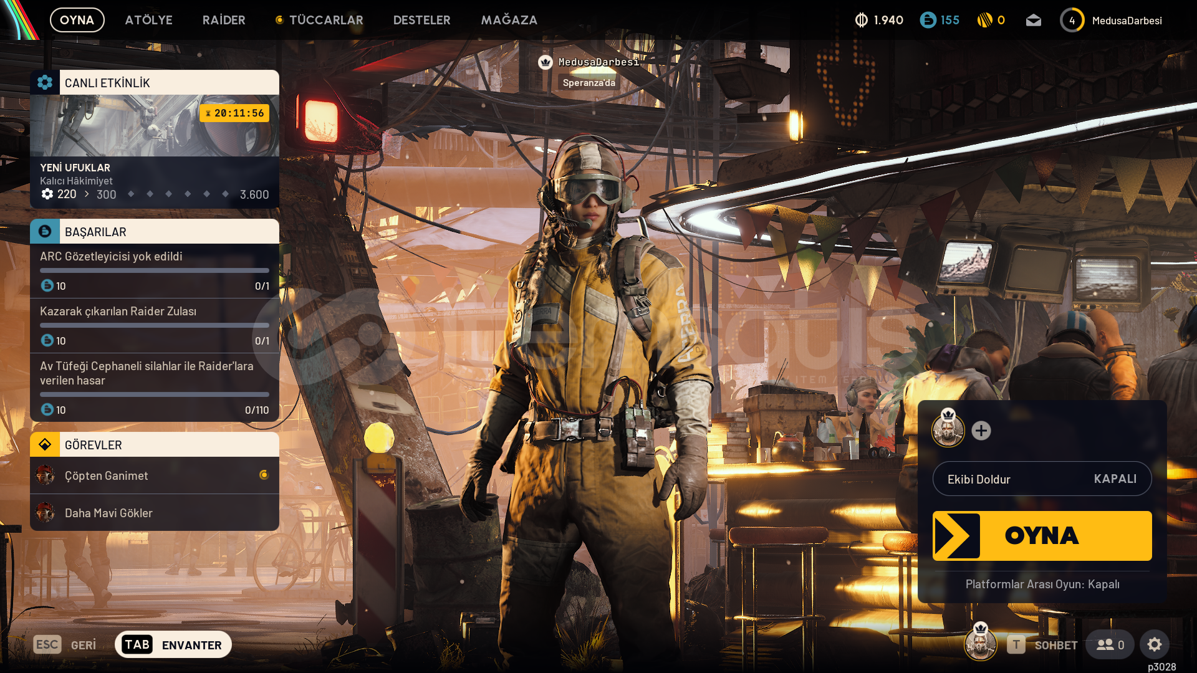
Task: Click the Başarılar coin header icon
Action: pos(45,231)
